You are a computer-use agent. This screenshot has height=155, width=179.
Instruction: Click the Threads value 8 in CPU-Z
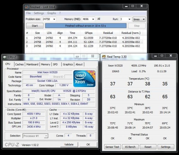(x=90, y=136)
